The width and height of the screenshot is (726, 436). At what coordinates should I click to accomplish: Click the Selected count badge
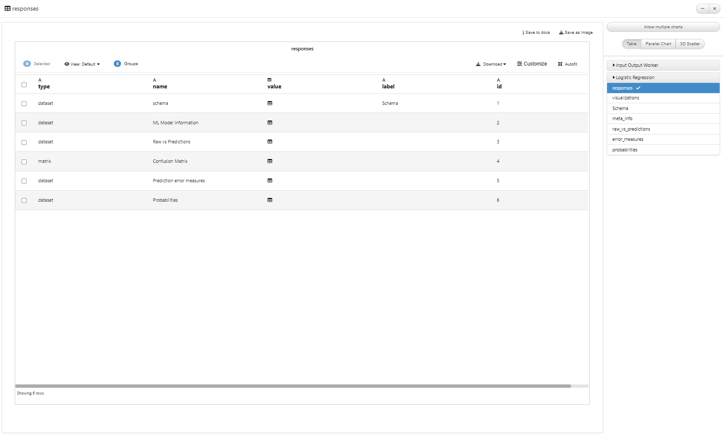coord(27,64)
